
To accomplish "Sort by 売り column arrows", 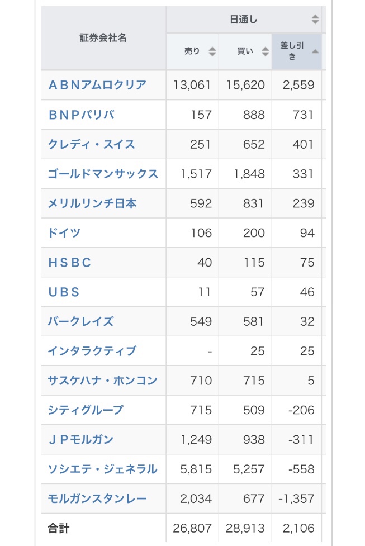I will [212, 51].
